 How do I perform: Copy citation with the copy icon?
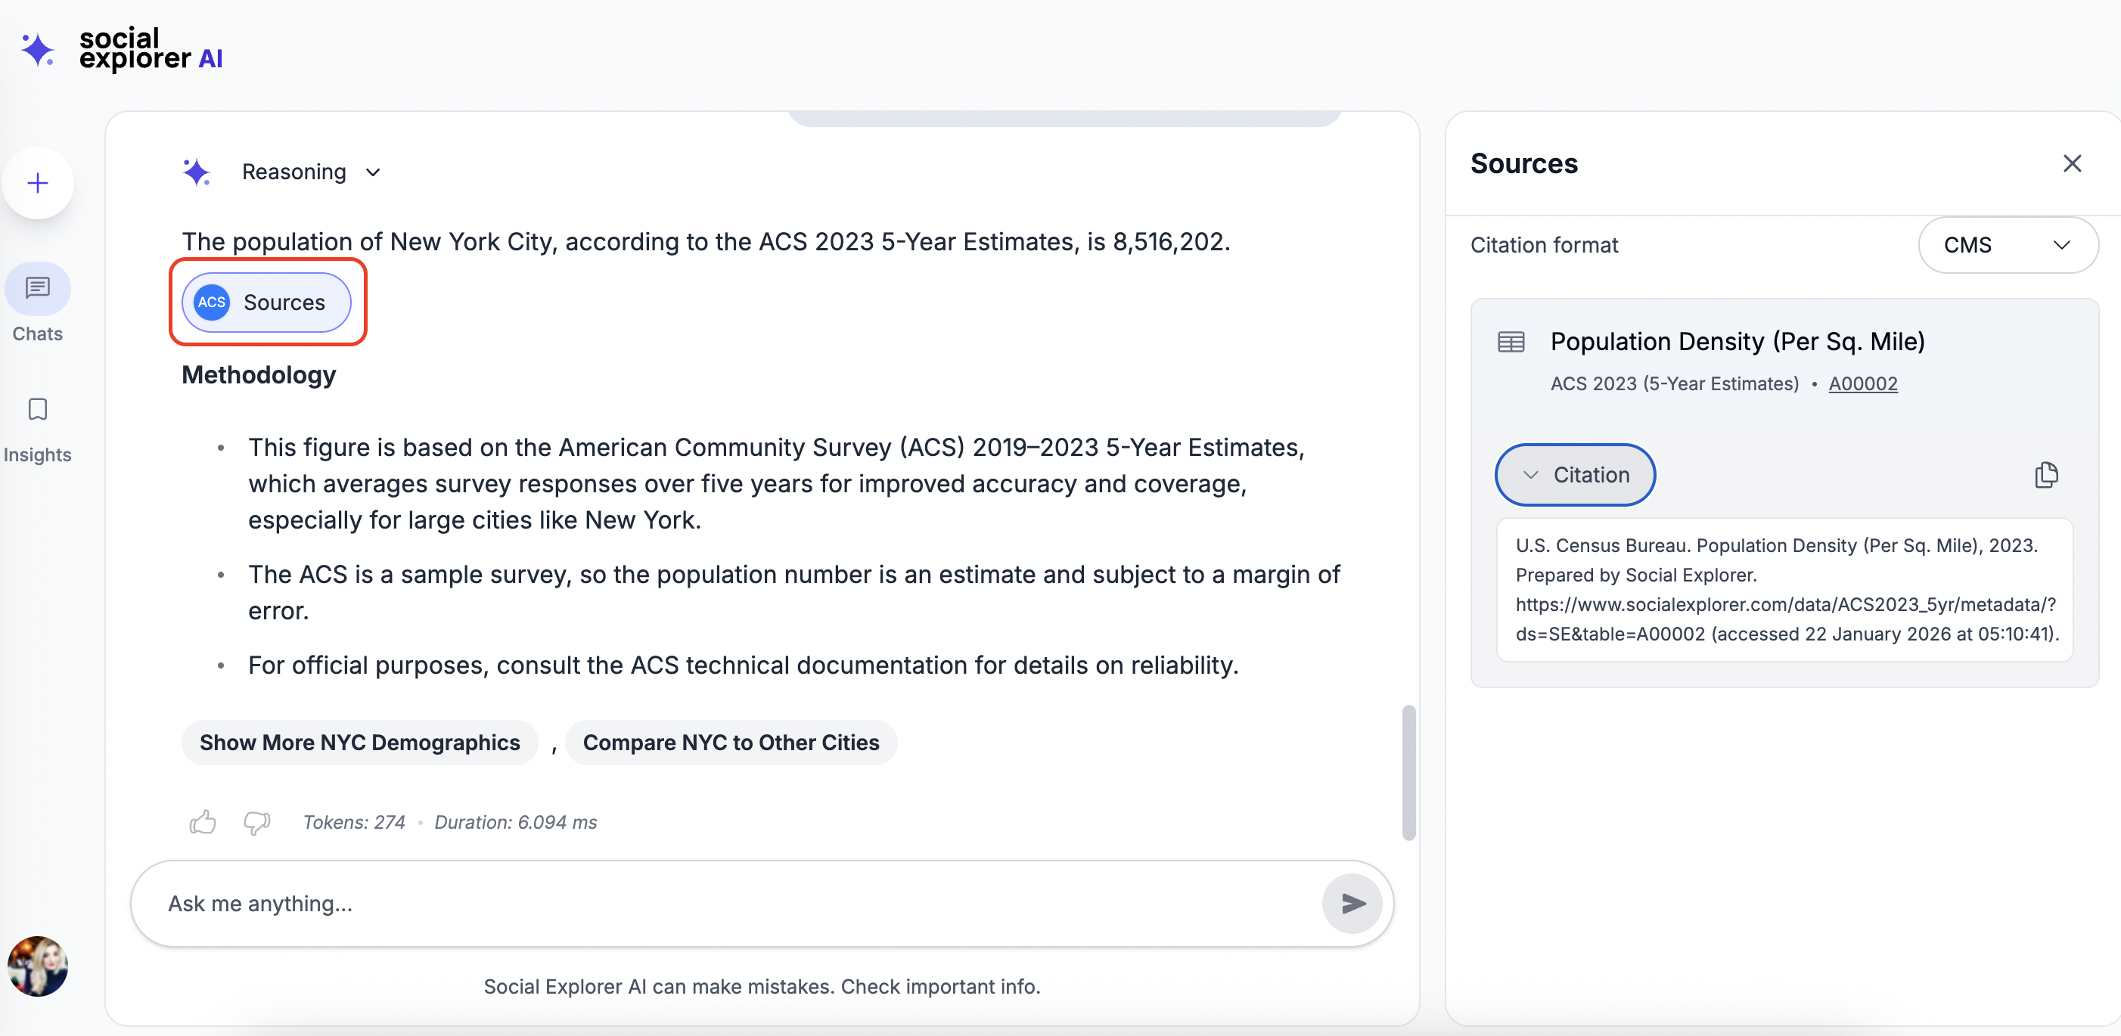click(2046, 475)
